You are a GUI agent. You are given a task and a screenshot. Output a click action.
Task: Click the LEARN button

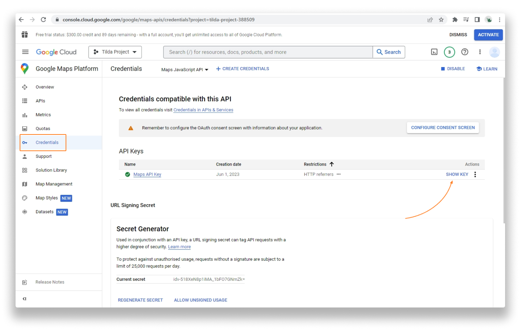487,69
